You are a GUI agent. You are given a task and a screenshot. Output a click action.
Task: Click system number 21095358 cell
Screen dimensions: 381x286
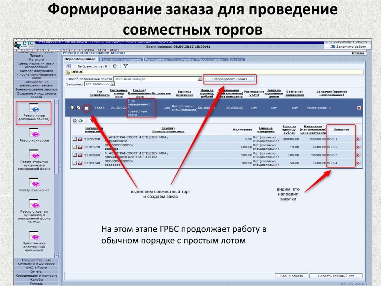pyautogui.click(x=92, y=139)
